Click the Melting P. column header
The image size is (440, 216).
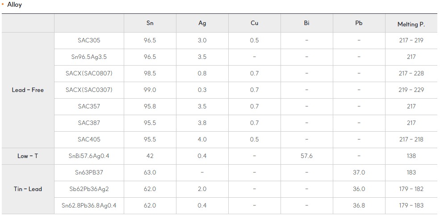coord(411,23)
